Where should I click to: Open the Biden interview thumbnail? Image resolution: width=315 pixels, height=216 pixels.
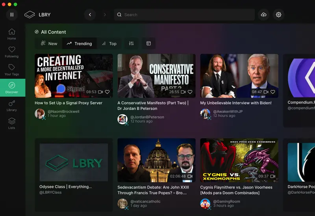click(239, 76)
